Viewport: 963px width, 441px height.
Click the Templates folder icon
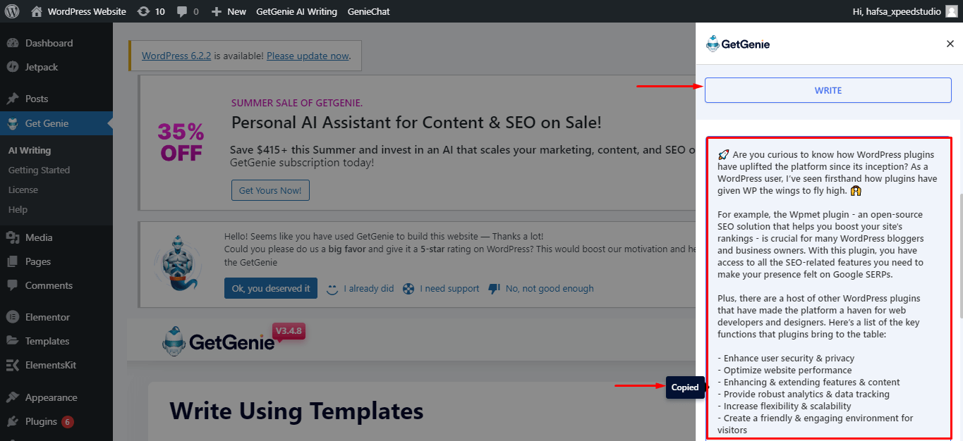pos(13,341)
